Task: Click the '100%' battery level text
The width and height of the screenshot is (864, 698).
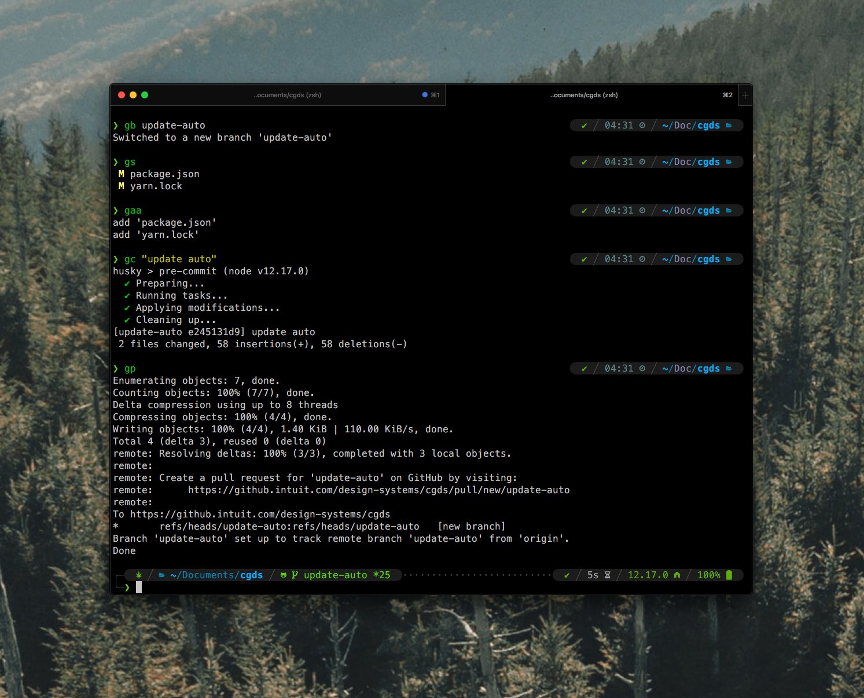Action: point(709,575)
